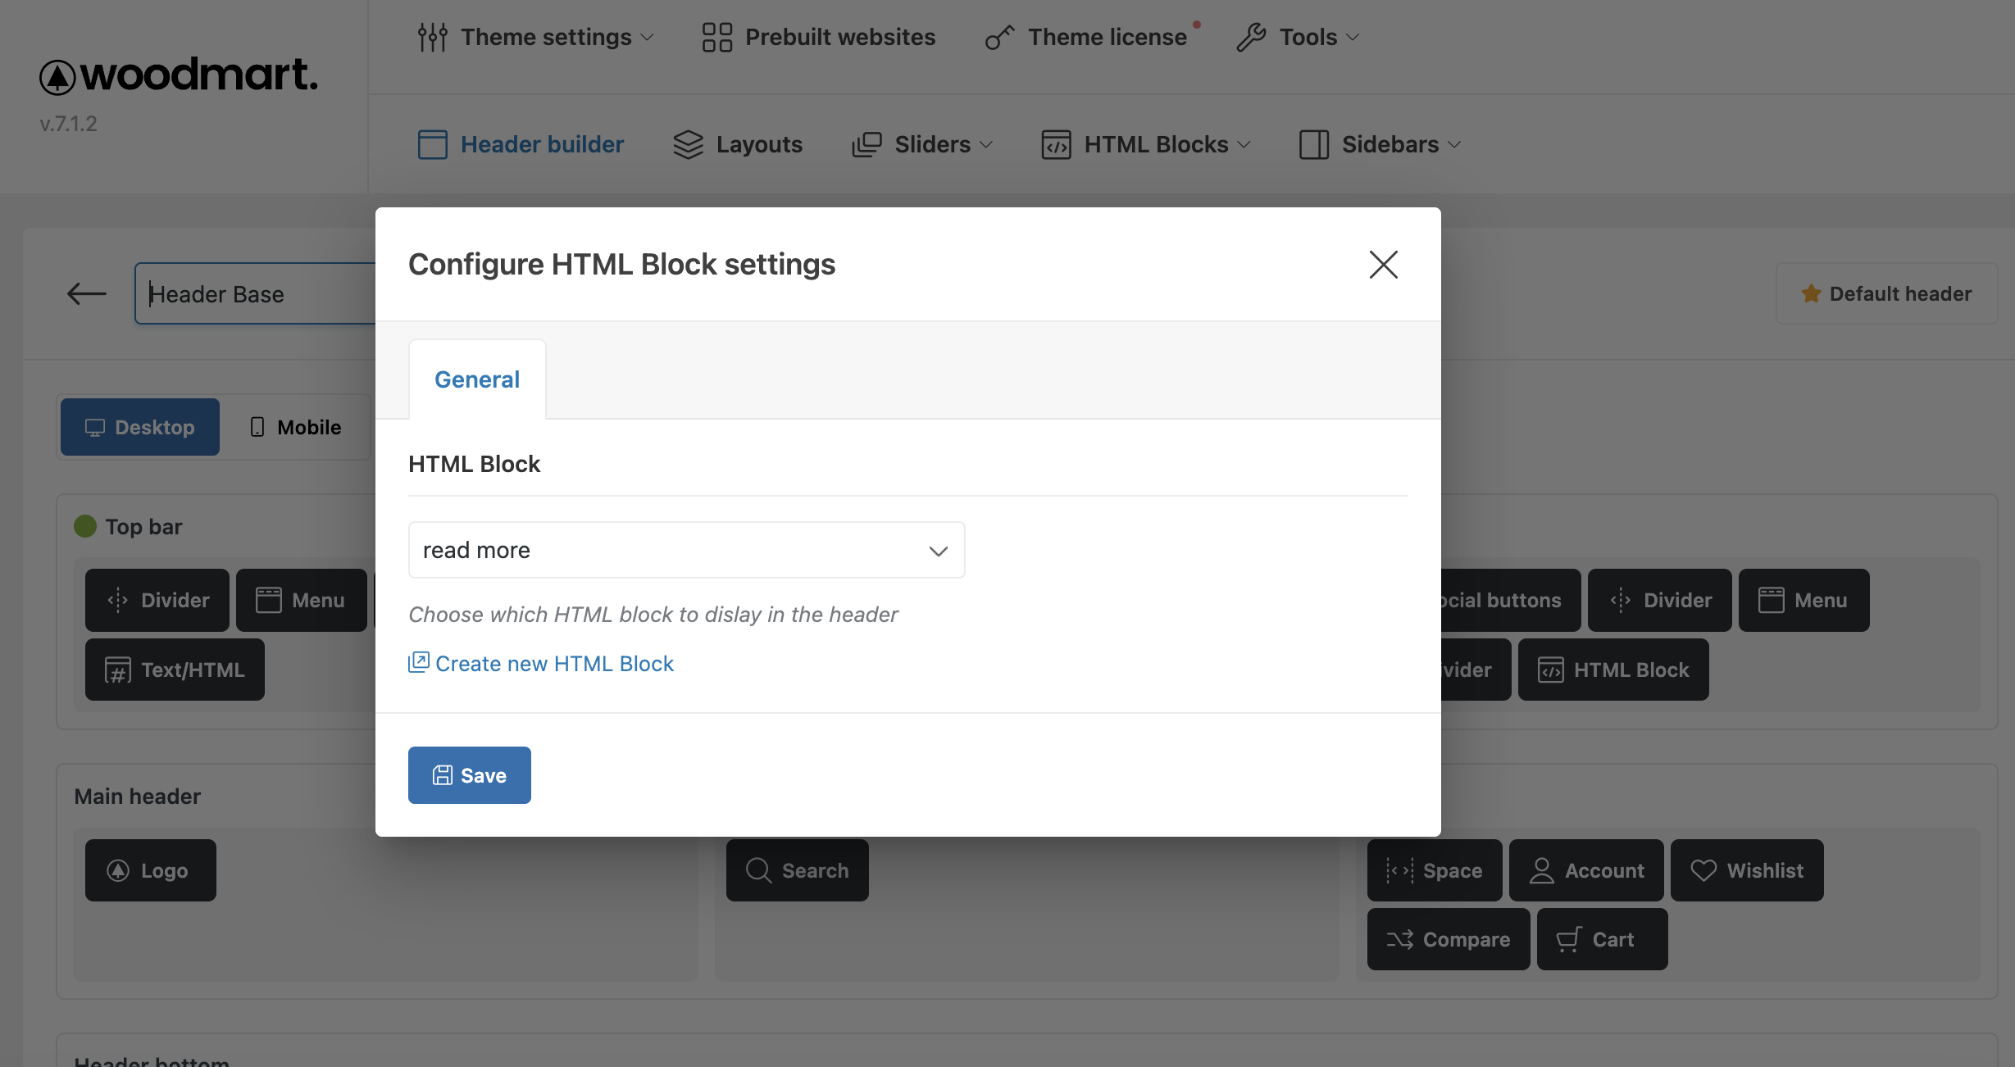Click the green Top bar status dot
The width and height of the screenshot is (2015, 1067).
[85, 525]
